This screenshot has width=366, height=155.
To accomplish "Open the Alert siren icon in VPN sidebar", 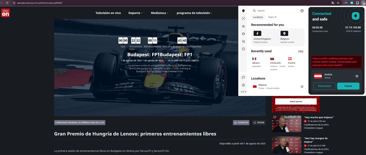I will point(243,26).
